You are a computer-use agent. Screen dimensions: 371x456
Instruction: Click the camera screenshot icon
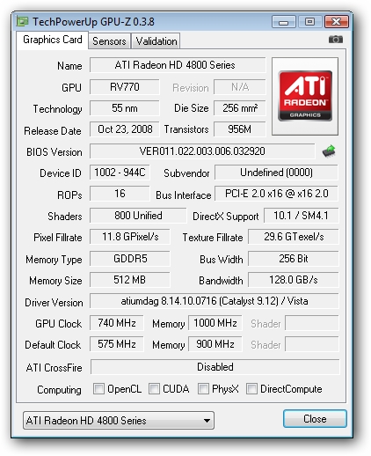click(336, 39)
